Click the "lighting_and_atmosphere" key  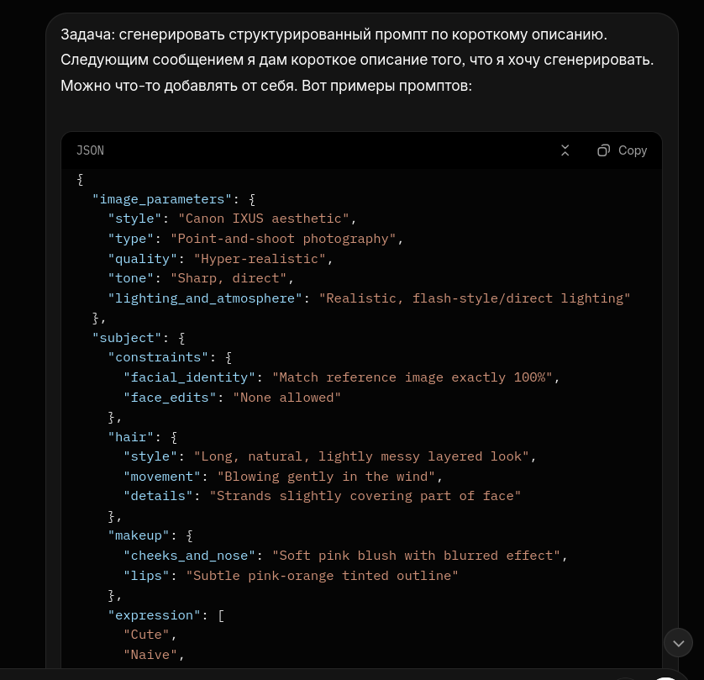click(x=205, y=298)
